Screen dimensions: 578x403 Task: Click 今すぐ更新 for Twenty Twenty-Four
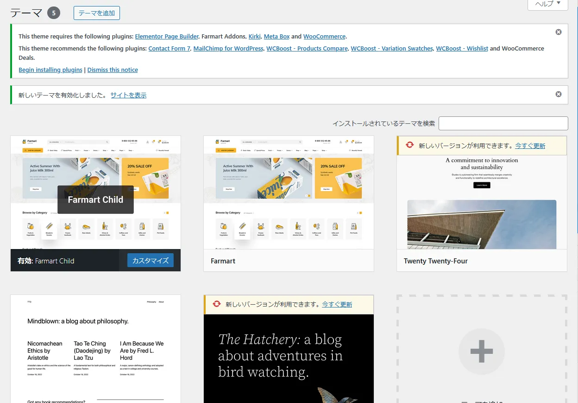(x=530, y=146)
